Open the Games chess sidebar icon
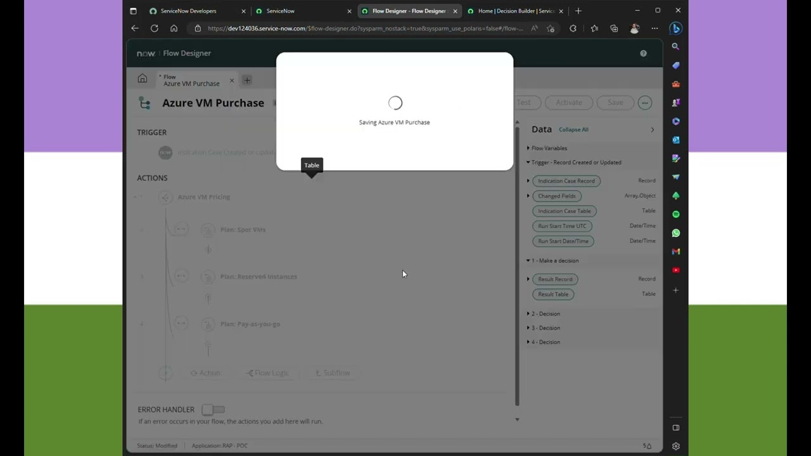This screenshot has width=811, height=456. (675, 103)
